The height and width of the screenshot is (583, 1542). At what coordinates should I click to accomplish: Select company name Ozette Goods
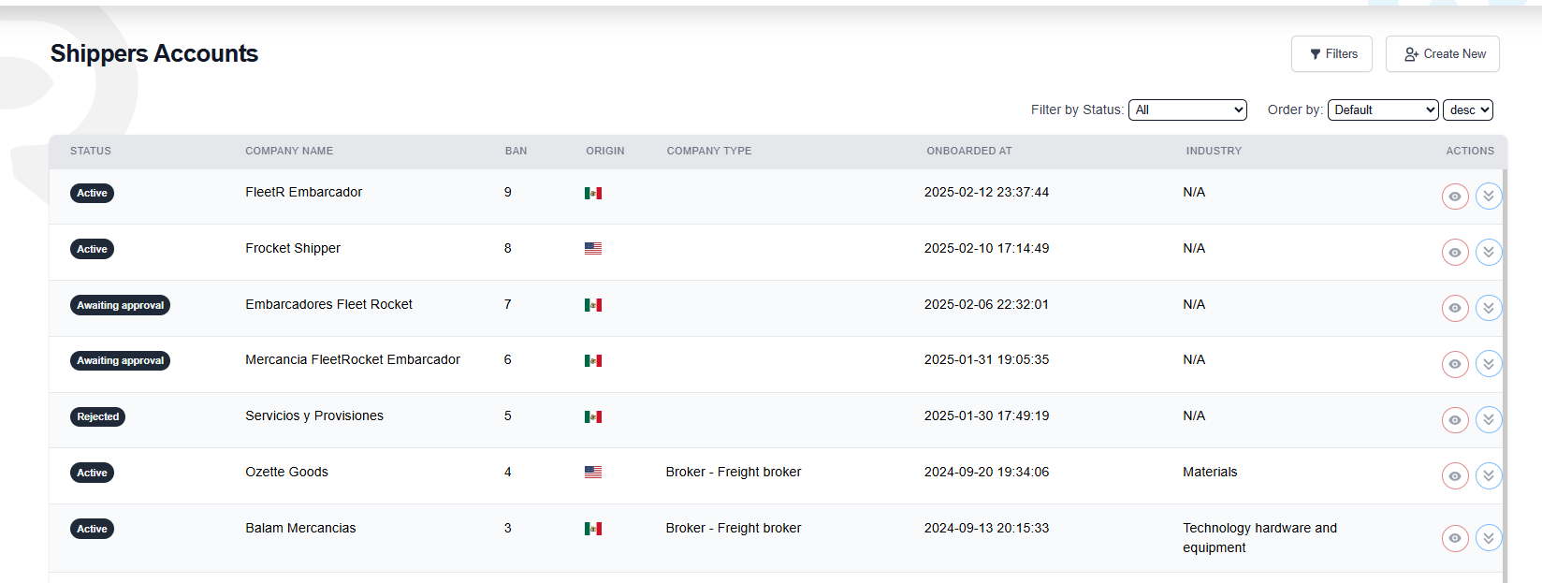pyautogui.click(x=286, y=472)
